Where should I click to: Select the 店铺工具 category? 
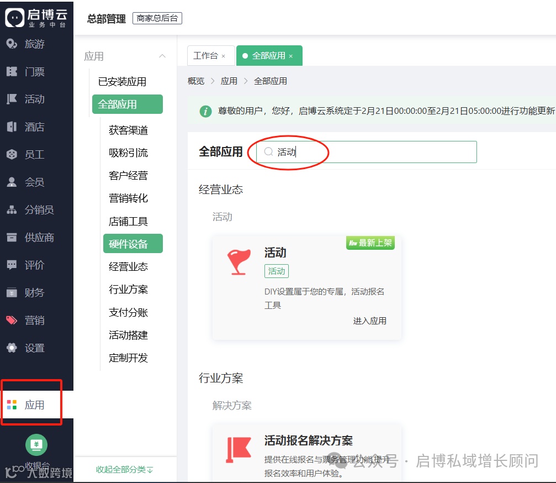(x=128, y=221)
